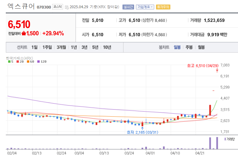Click the last tall volume bar
This screenshot has width=238, height=161.
(x=217, y=143)
